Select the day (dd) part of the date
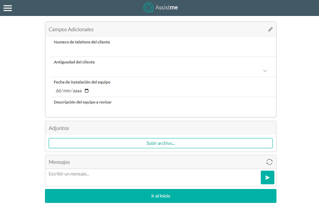Screen dimensions: 319x207 tap(58, 91)
